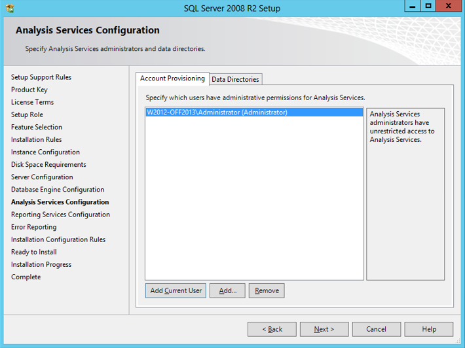The height and width of the screenshot is (348, 465).
Task: Select the Account Provisioning tab
Action: point(172,78)
